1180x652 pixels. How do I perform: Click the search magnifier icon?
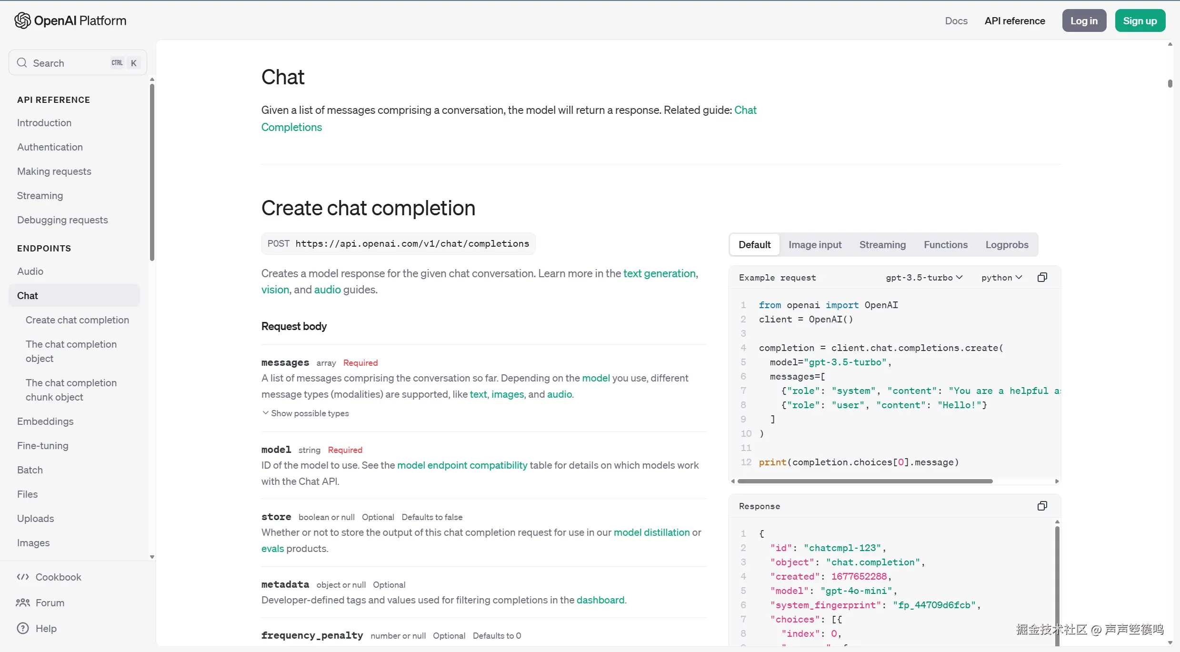pos(22,63)
